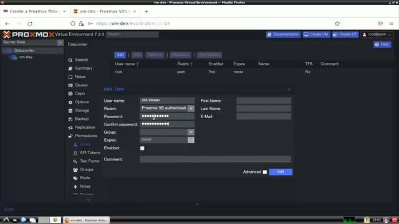
Task: Click the Add button in dialog
Action: coord(281,172)
